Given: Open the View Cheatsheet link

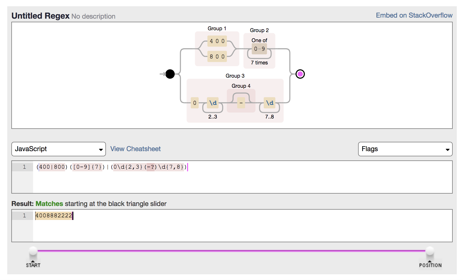Looking at the screenshot, I should (x=135, y=149).
